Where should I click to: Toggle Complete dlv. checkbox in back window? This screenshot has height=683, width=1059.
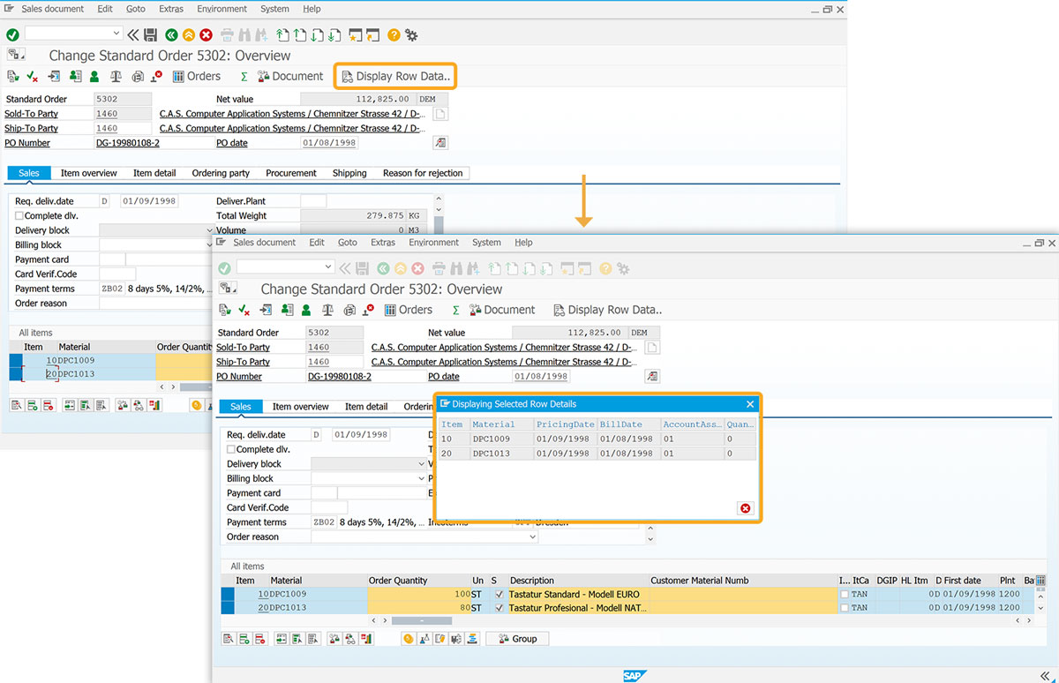click(x=19, y=216)
